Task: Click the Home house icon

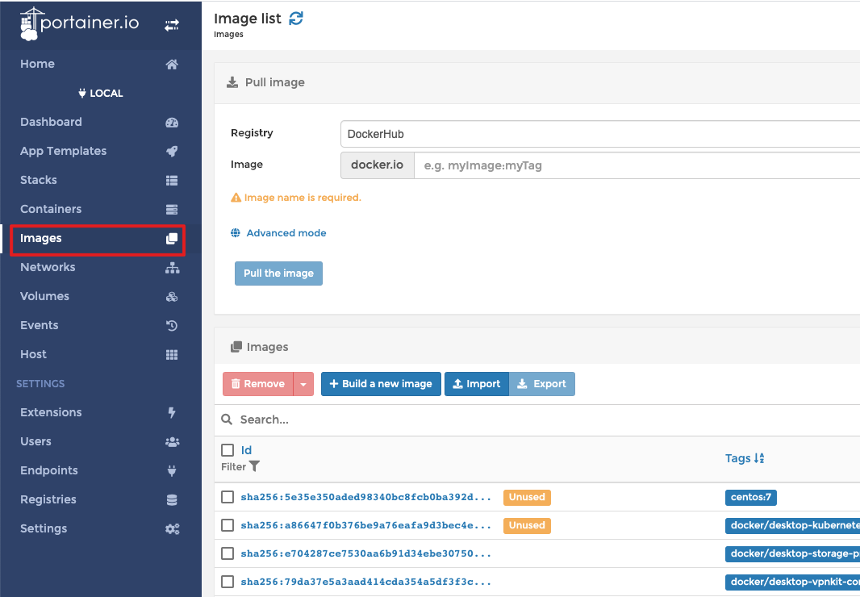Action: pyautogui.click(x=171, y=65)
